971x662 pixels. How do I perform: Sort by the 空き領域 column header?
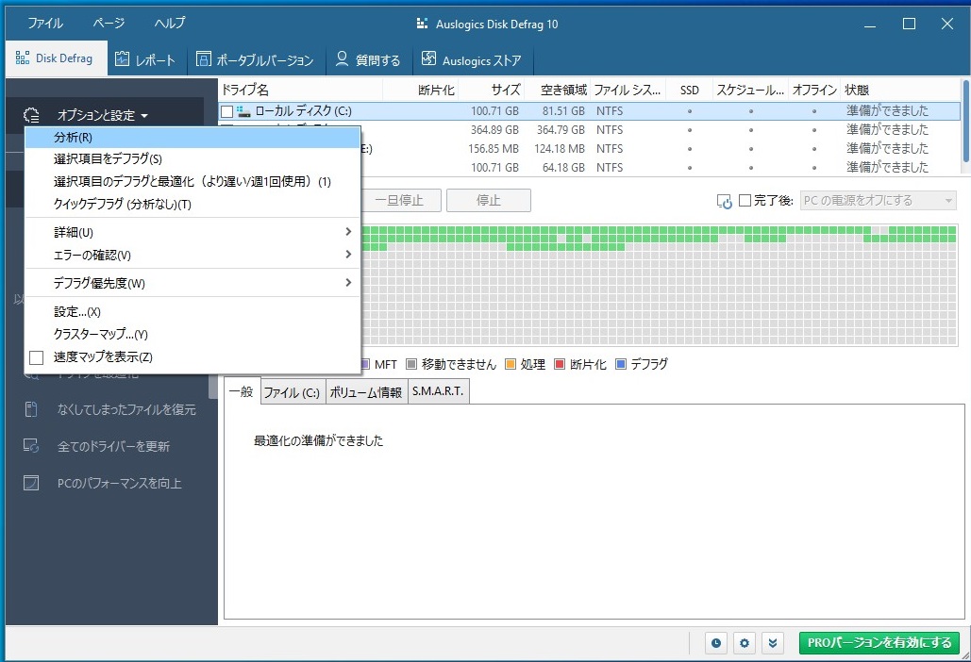[558, 91]
